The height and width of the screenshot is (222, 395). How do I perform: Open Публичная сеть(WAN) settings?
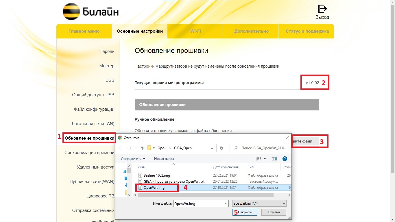tap(92, 182)
